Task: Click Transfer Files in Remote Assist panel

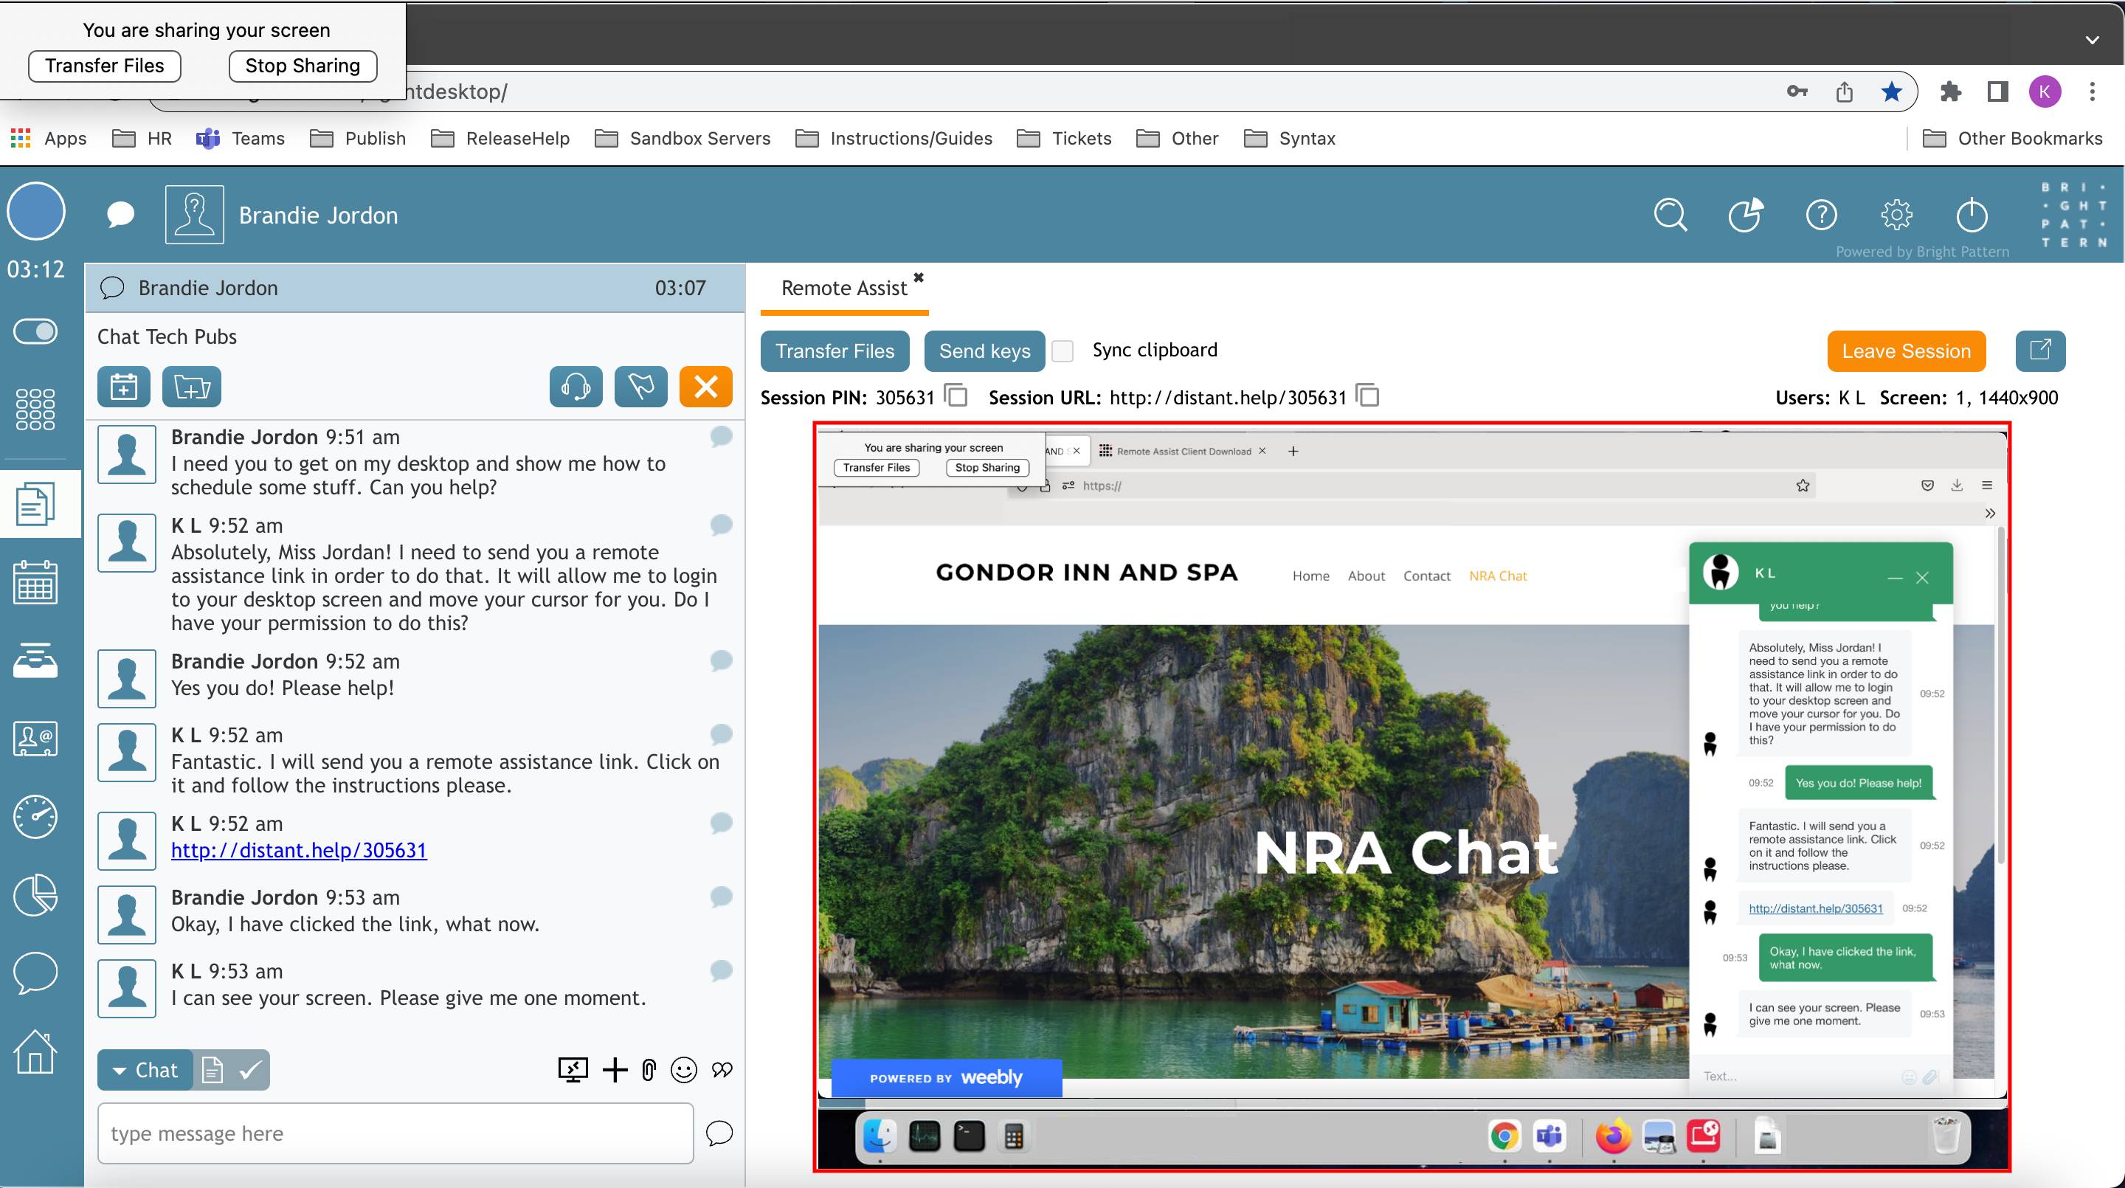Action: 835,350
